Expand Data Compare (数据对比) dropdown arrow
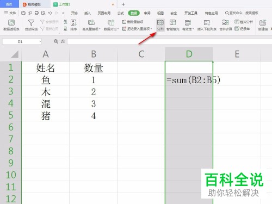 (x=118, y=29)
